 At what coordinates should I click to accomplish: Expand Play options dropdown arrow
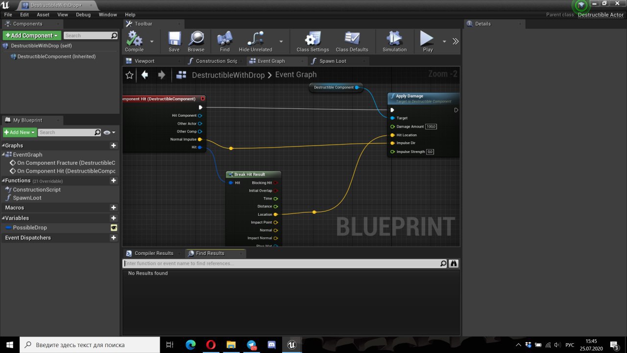444,42
